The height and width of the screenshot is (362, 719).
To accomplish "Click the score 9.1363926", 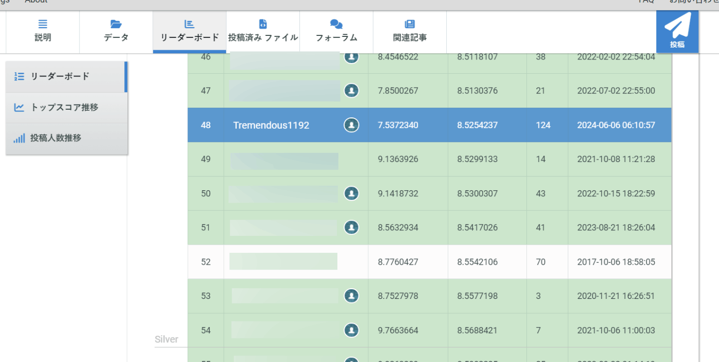I will click(x=398, y=159).
